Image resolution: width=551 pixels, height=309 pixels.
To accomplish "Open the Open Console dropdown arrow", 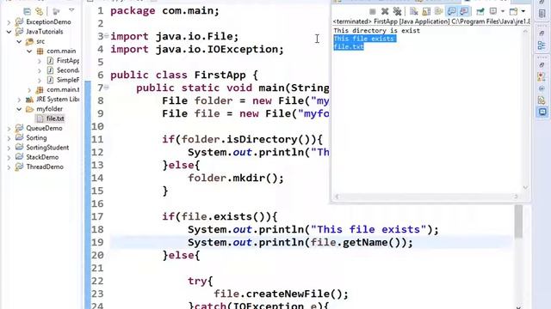I will [523, 11].
